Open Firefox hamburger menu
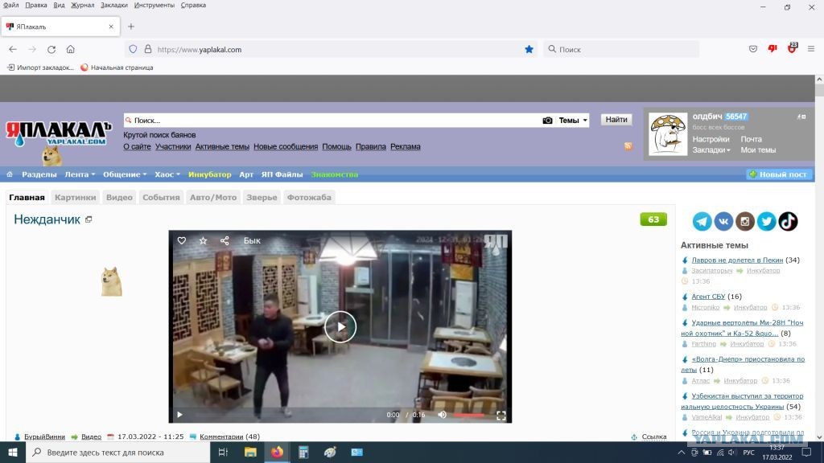Viewport: 824px width, 463px height. point(811,49)
